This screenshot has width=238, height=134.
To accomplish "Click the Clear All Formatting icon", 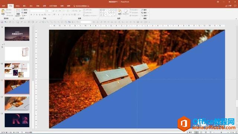I will [x=60, y=11].
